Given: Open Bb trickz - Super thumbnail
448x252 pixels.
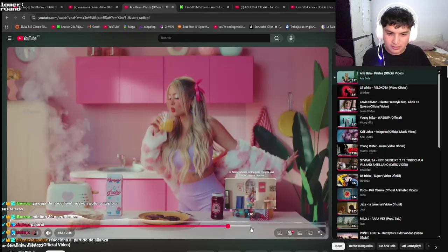Looking at the screenshot, I should click(x=347, y=180).
